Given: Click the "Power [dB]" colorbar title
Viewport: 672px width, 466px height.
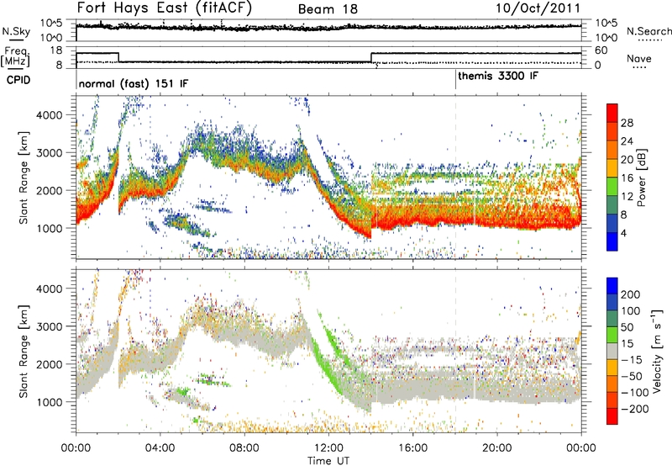Looking at the screenshot, I should coord(642,177).
